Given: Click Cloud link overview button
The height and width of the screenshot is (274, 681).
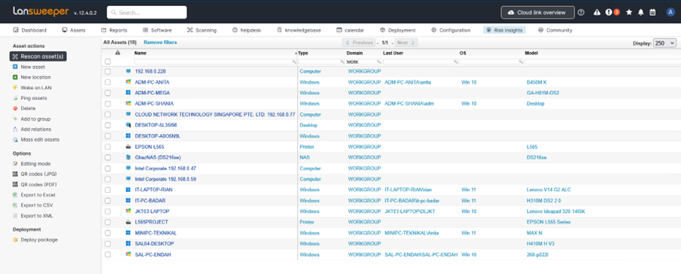Looking at the screenshot, I should pos(538,13).
